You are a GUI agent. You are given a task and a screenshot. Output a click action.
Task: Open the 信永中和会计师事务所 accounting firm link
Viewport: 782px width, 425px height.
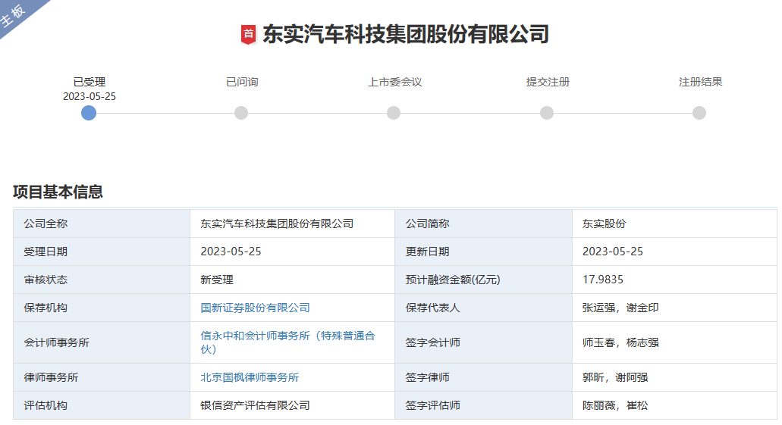[287, 342]
